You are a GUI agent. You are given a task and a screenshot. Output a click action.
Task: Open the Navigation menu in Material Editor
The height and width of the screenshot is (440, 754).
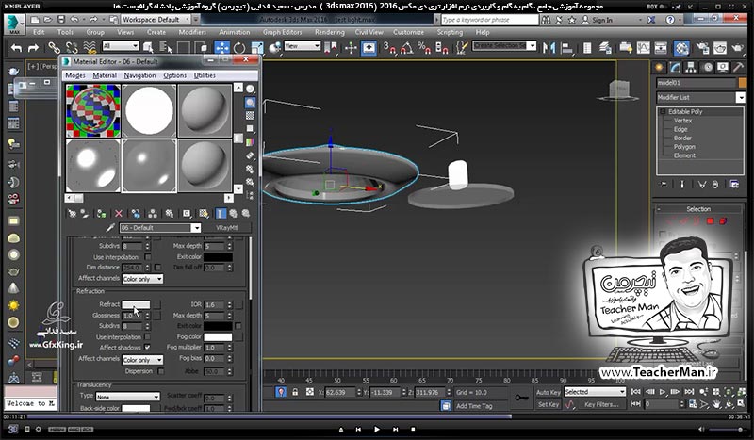(139, 75)
